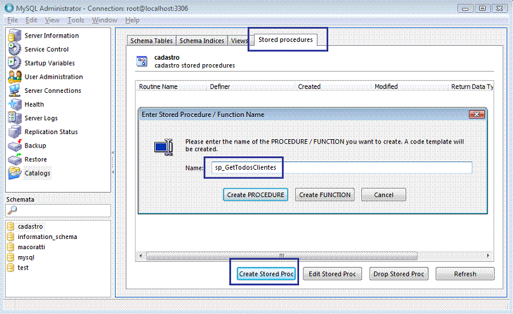The width and height of the screenshot is (513, 314).
Task: Click the Replication Status icon
Action: coord(15,132)
